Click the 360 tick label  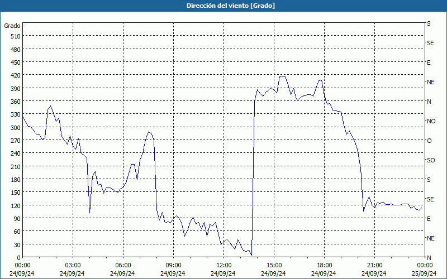[x=16, y=102]
